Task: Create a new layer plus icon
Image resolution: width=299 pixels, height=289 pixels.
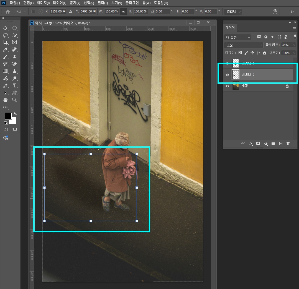Action: pyautogui.click(x=281, y=144)
